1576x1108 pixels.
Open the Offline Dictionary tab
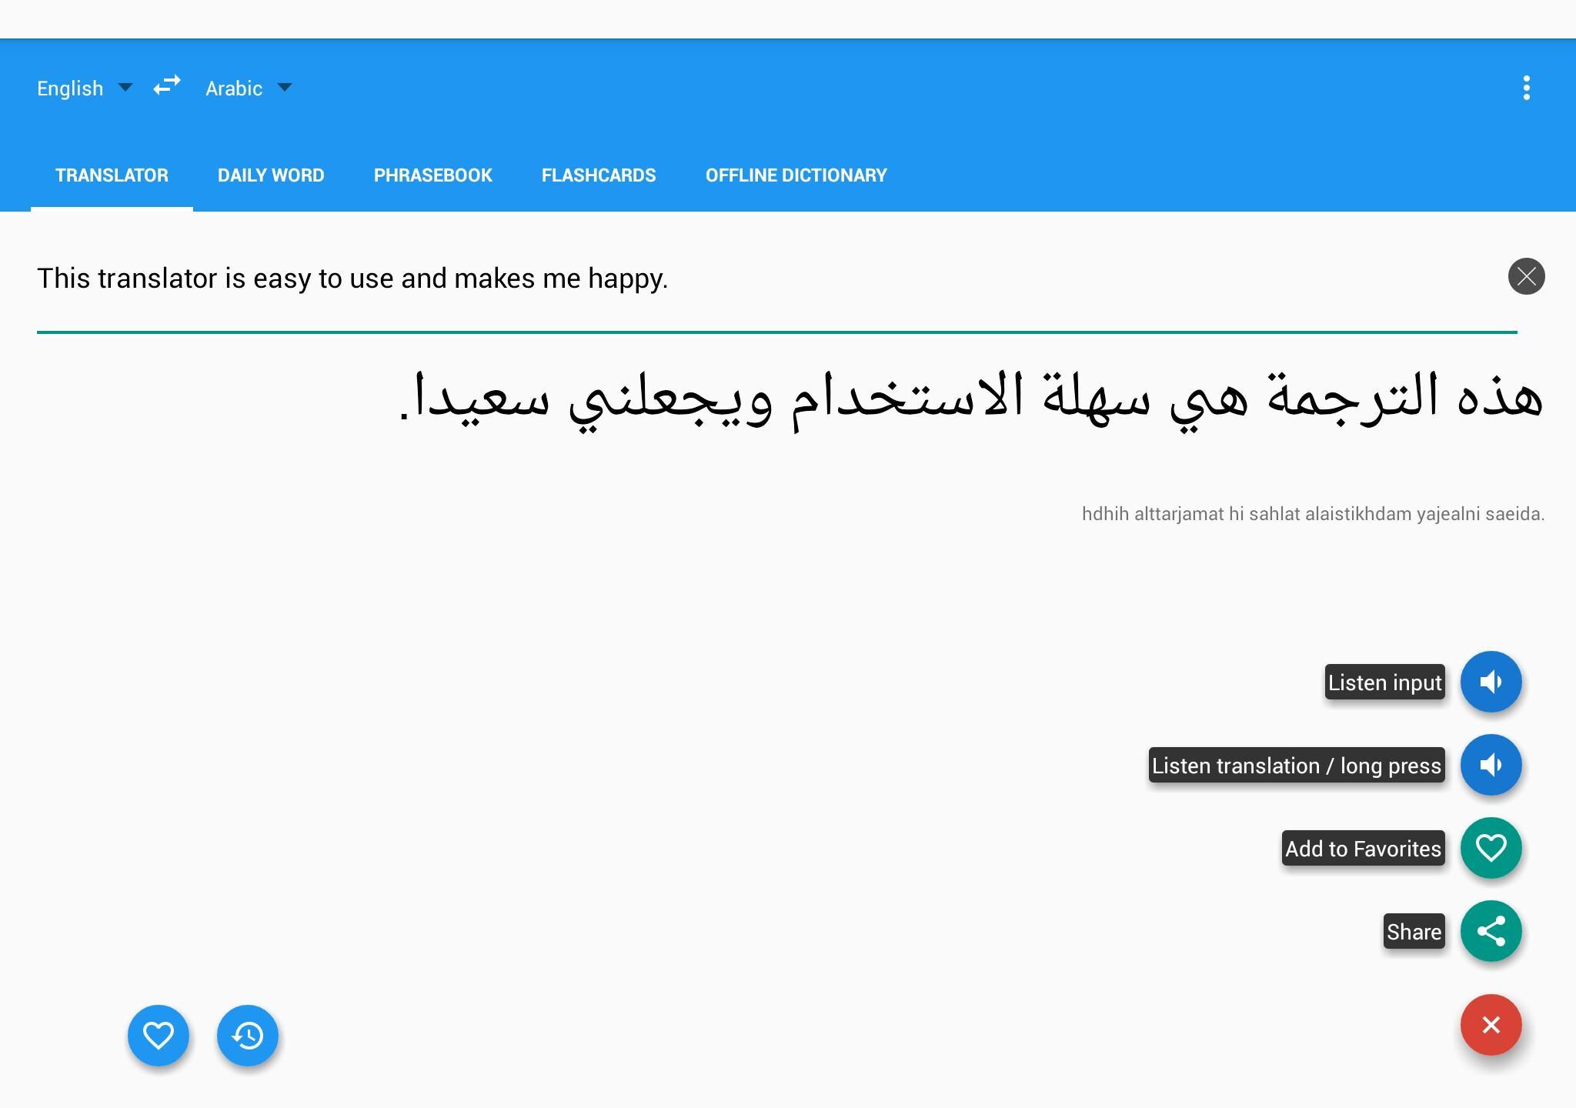tap(796, 175)
